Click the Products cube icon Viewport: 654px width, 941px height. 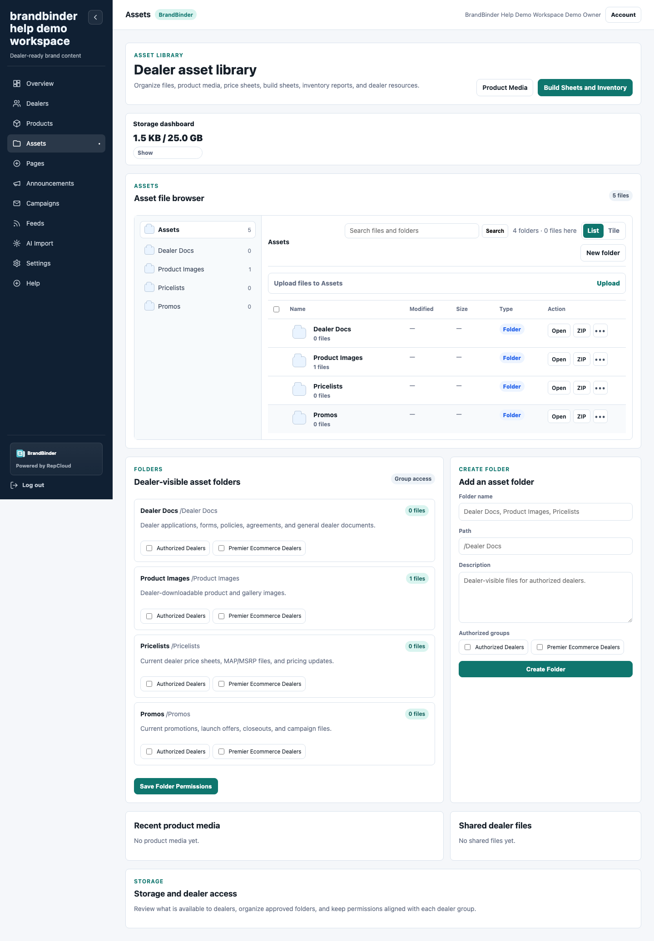[x=17, y=123]
